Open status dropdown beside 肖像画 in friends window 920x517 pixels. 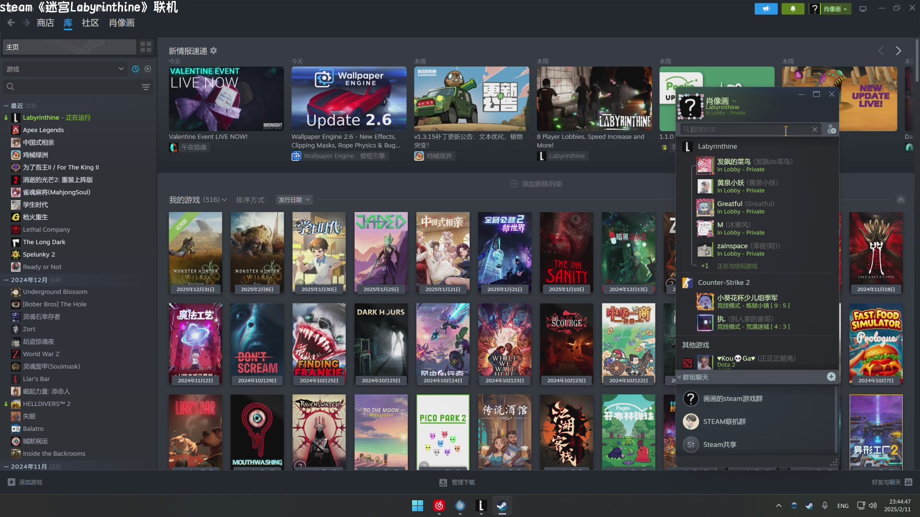(x=734, y=101)
